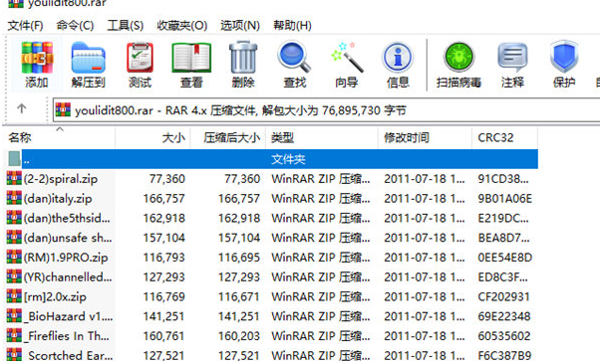Click CRC32 value 0EE54E8D
The image size is (606, 361).
point(504,258)
